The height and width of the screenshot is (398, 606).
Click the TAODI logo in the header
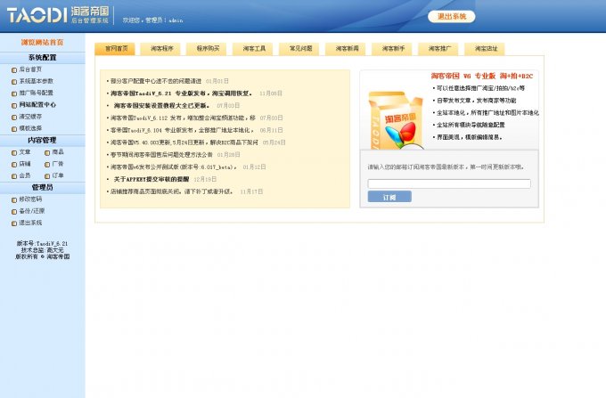point(58,15)
